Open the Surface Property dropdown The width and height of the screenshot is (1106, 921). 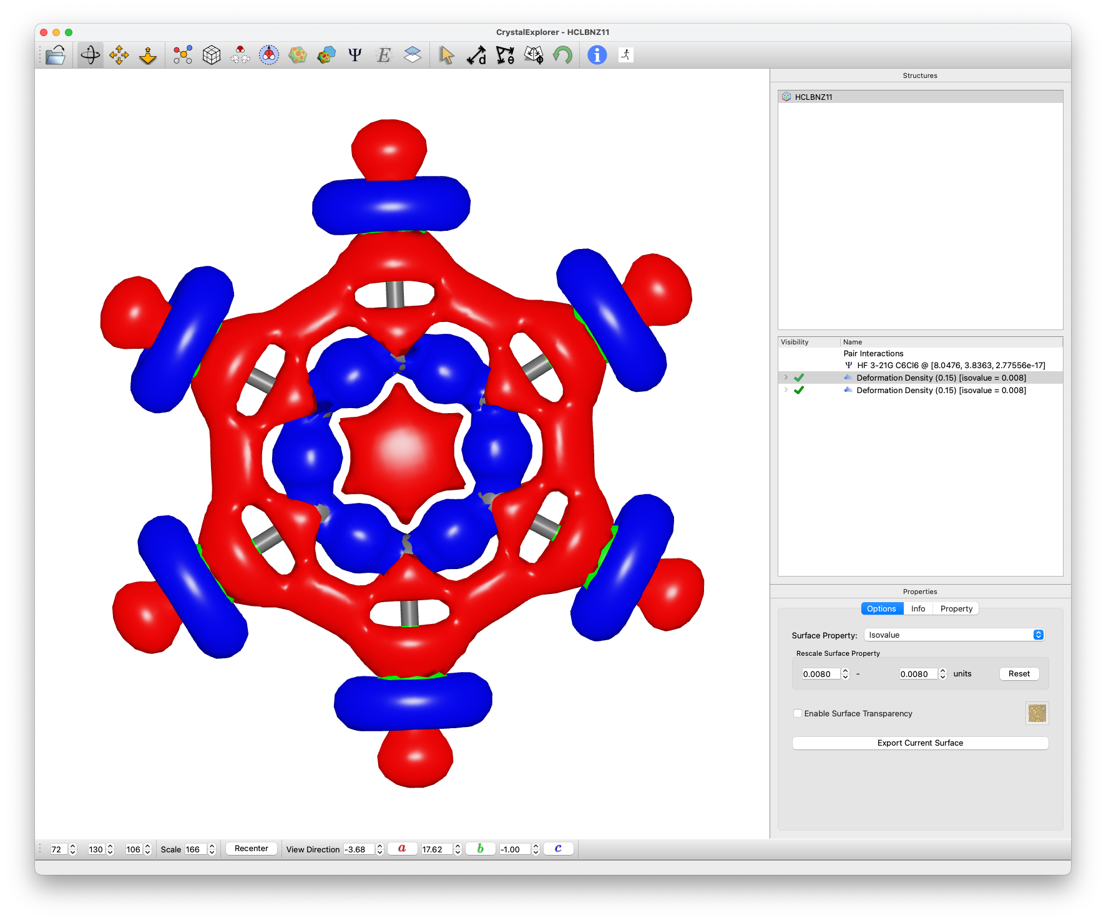954,635
